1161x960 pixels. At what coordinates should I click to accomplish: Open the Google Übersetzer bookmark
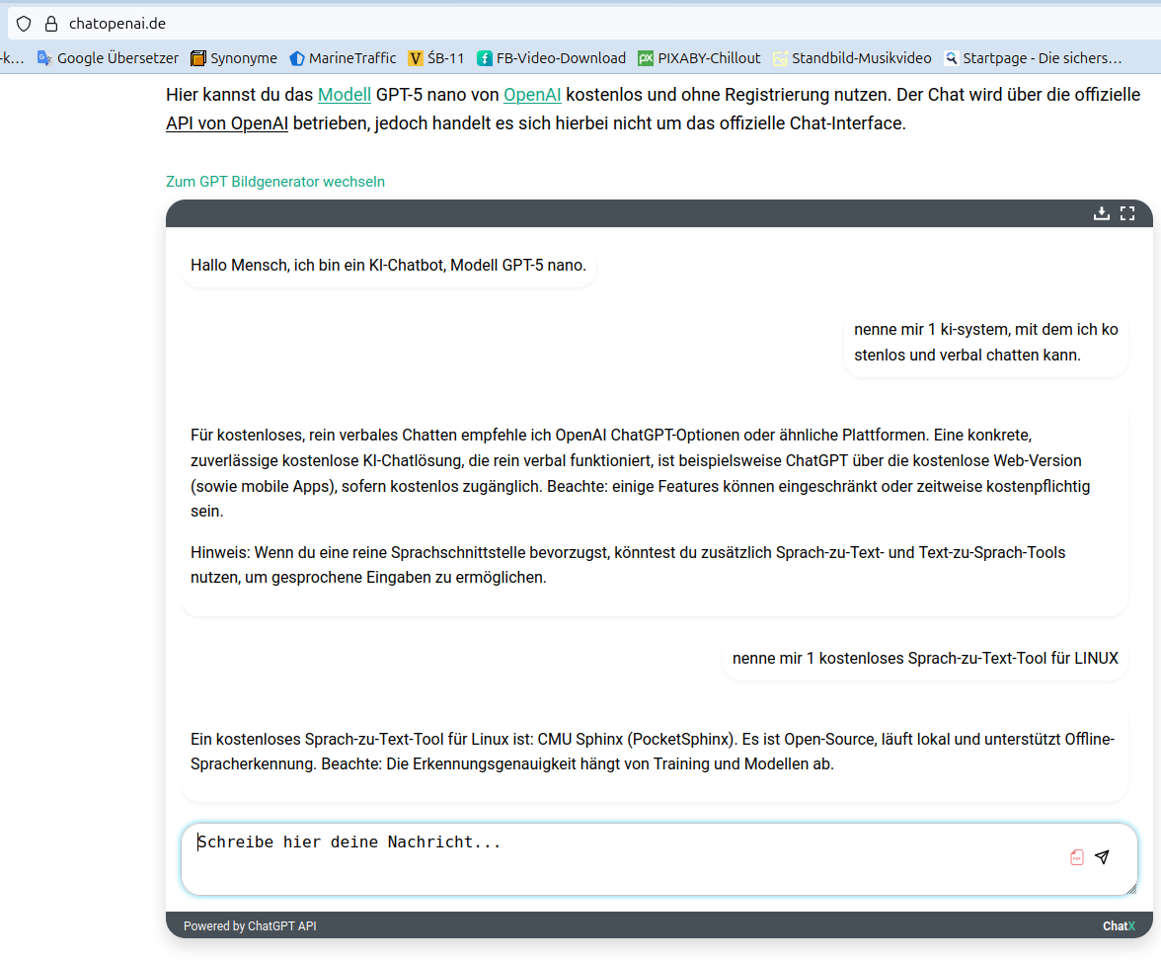pos(108,58)
